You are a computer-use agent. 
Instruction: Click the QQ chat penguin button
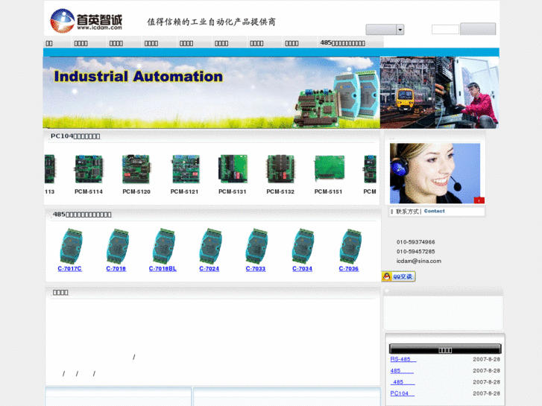(x=398, y=276)
